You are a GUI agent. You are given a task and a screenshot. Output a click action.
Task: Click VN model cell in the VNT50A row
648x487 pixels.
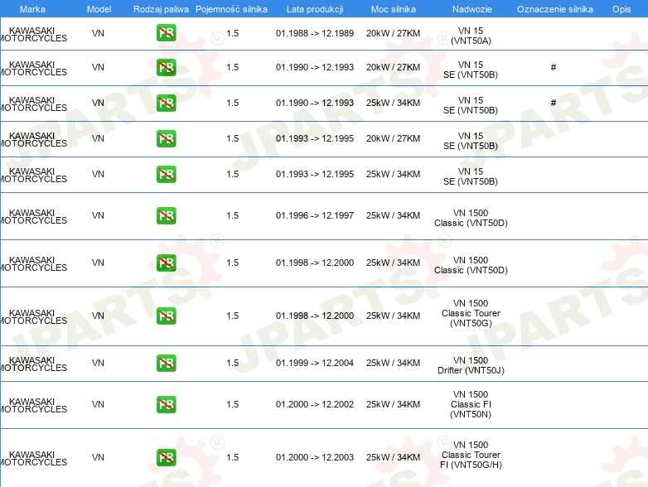pos(98,33)
